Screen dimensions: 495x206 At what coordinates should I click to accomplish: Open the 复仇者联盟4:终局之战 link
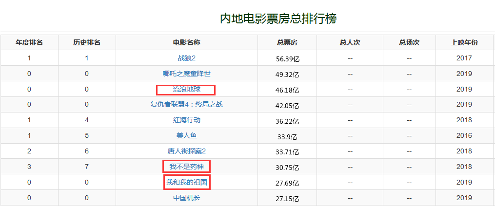[187, 104]
